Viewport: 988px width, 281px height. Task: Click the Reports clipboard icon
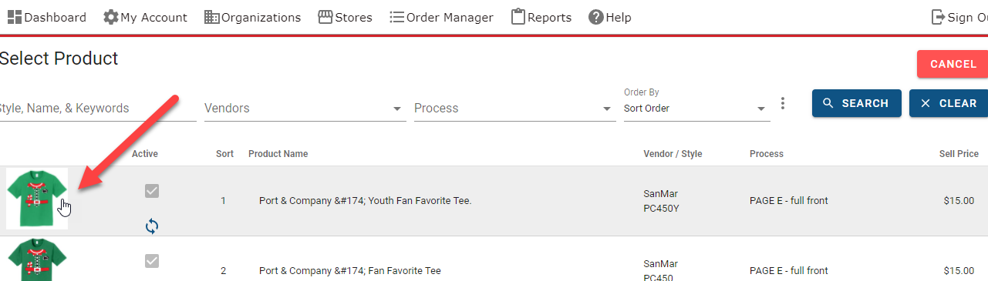(518, 16)
